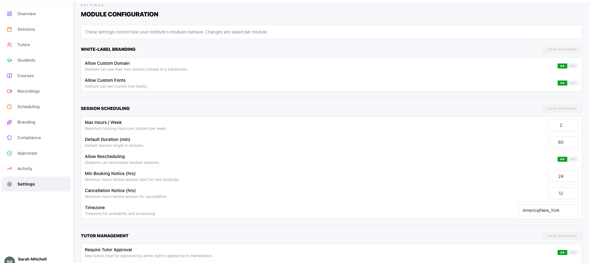Open the Timezone America/New_York field
This screenshot has height=263, width=589.
coord(548,210)
